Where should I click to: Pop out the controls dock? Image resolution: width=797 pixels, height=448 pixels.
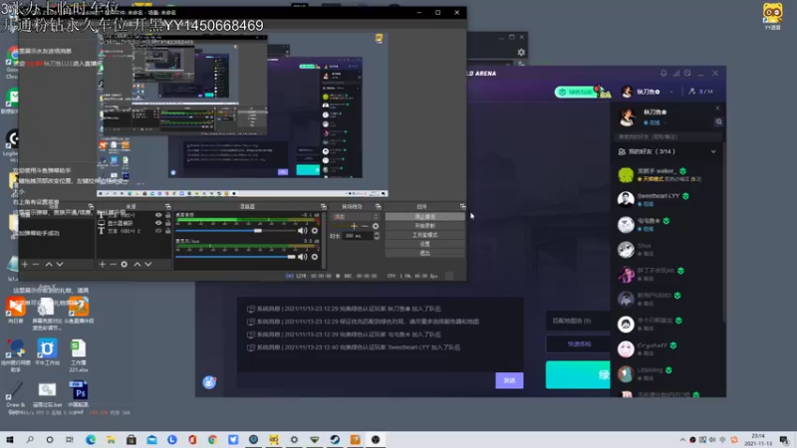pyautogui.click(x=462, y=207)
